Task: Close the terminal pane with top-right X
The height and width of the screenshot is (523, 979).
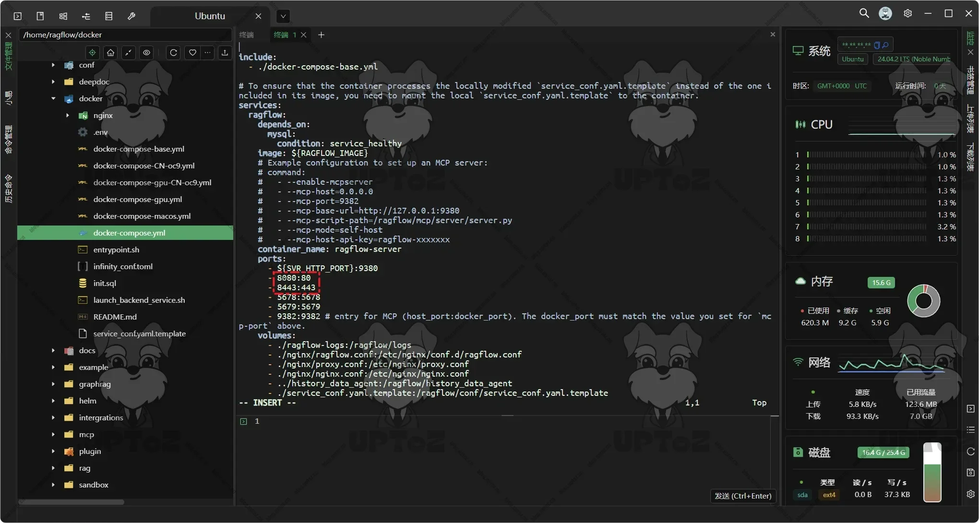Action: point(773,34)
